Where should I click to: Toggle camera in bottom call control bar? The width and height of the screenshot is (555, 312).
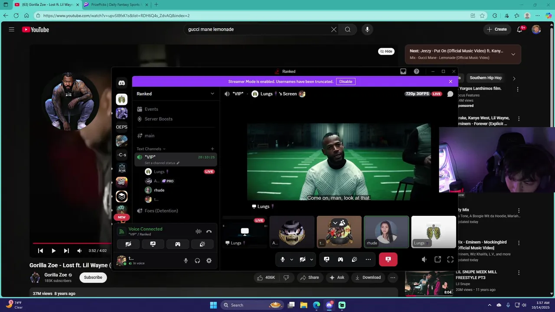click(303, 260)
